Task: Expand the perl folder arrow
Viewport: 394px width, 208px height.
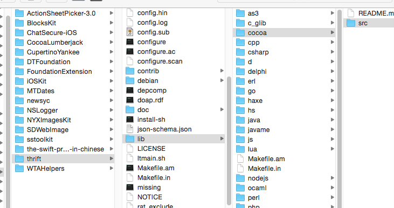Action: pyautogui.click(x=332, y=197)
